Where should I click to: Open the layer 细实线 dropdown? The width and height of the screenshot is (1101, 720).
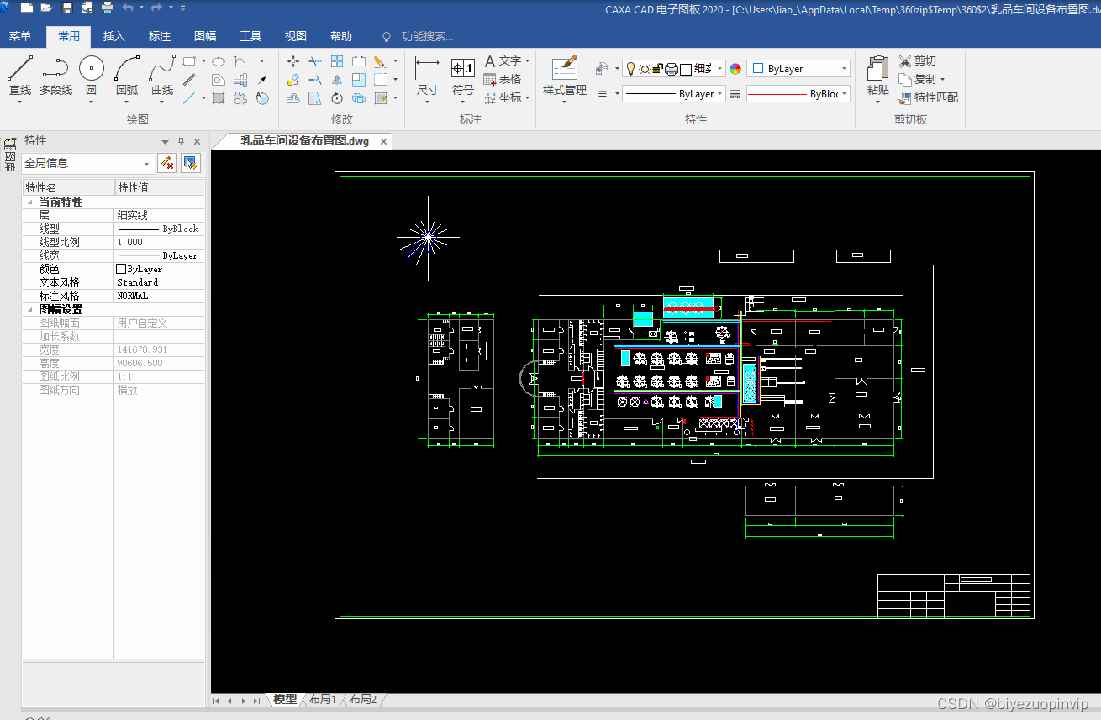720,69
